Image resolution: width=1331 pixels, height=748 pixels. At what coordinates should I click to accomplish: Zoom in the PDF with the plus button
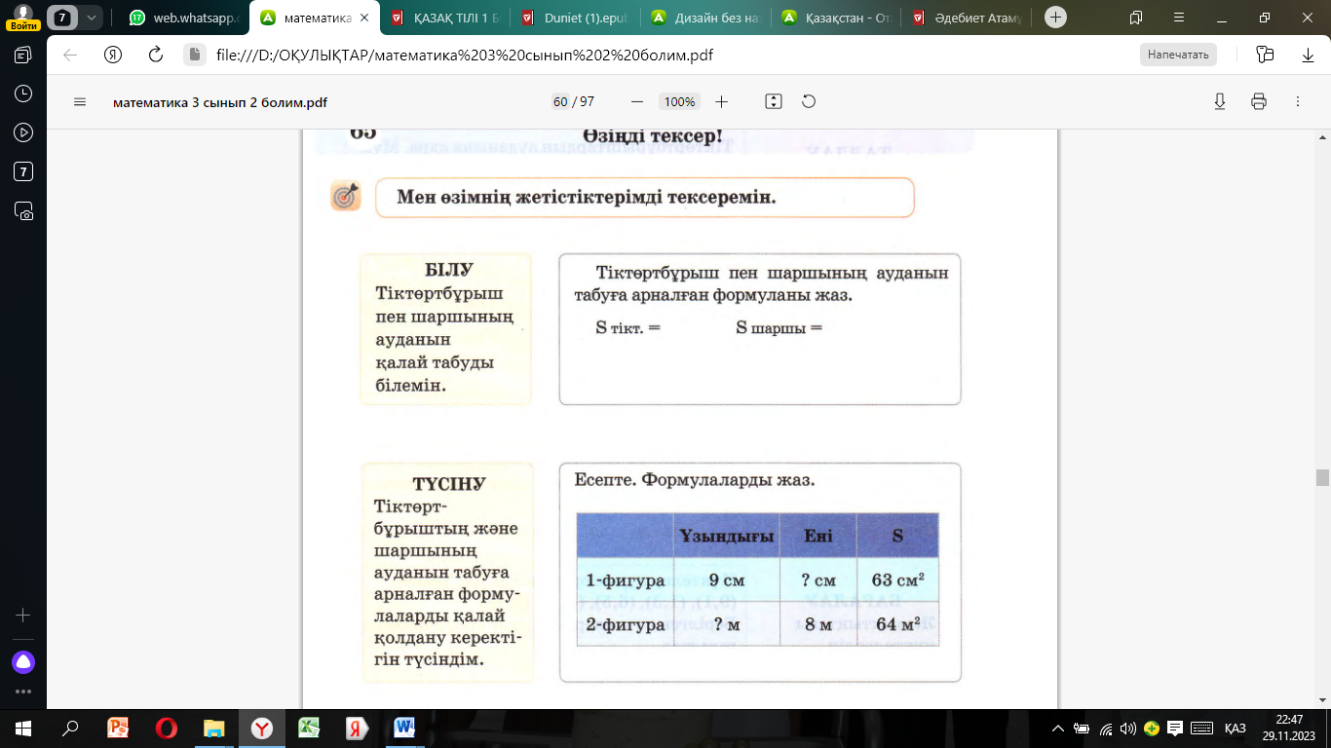[721, 101]
